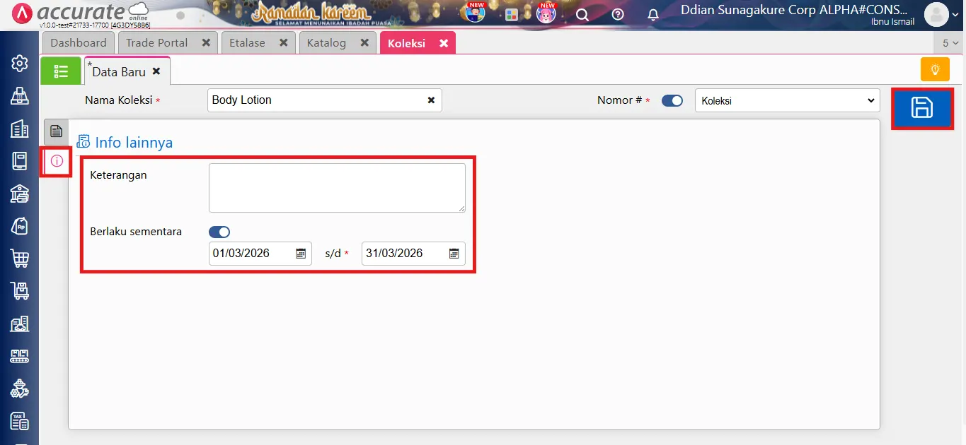
Task: Click the green list view icon
Action: coord(61,71)
